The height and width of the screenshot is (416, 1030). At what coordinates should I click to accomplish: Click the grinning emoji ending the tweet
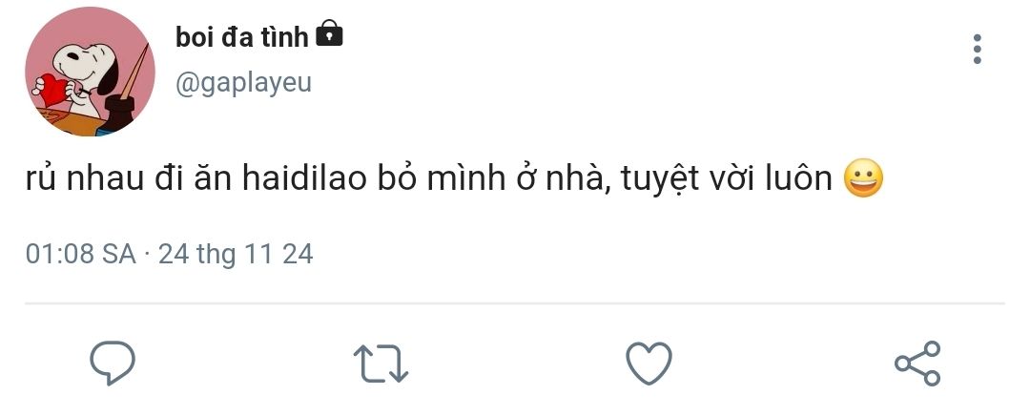click(864, 179)
